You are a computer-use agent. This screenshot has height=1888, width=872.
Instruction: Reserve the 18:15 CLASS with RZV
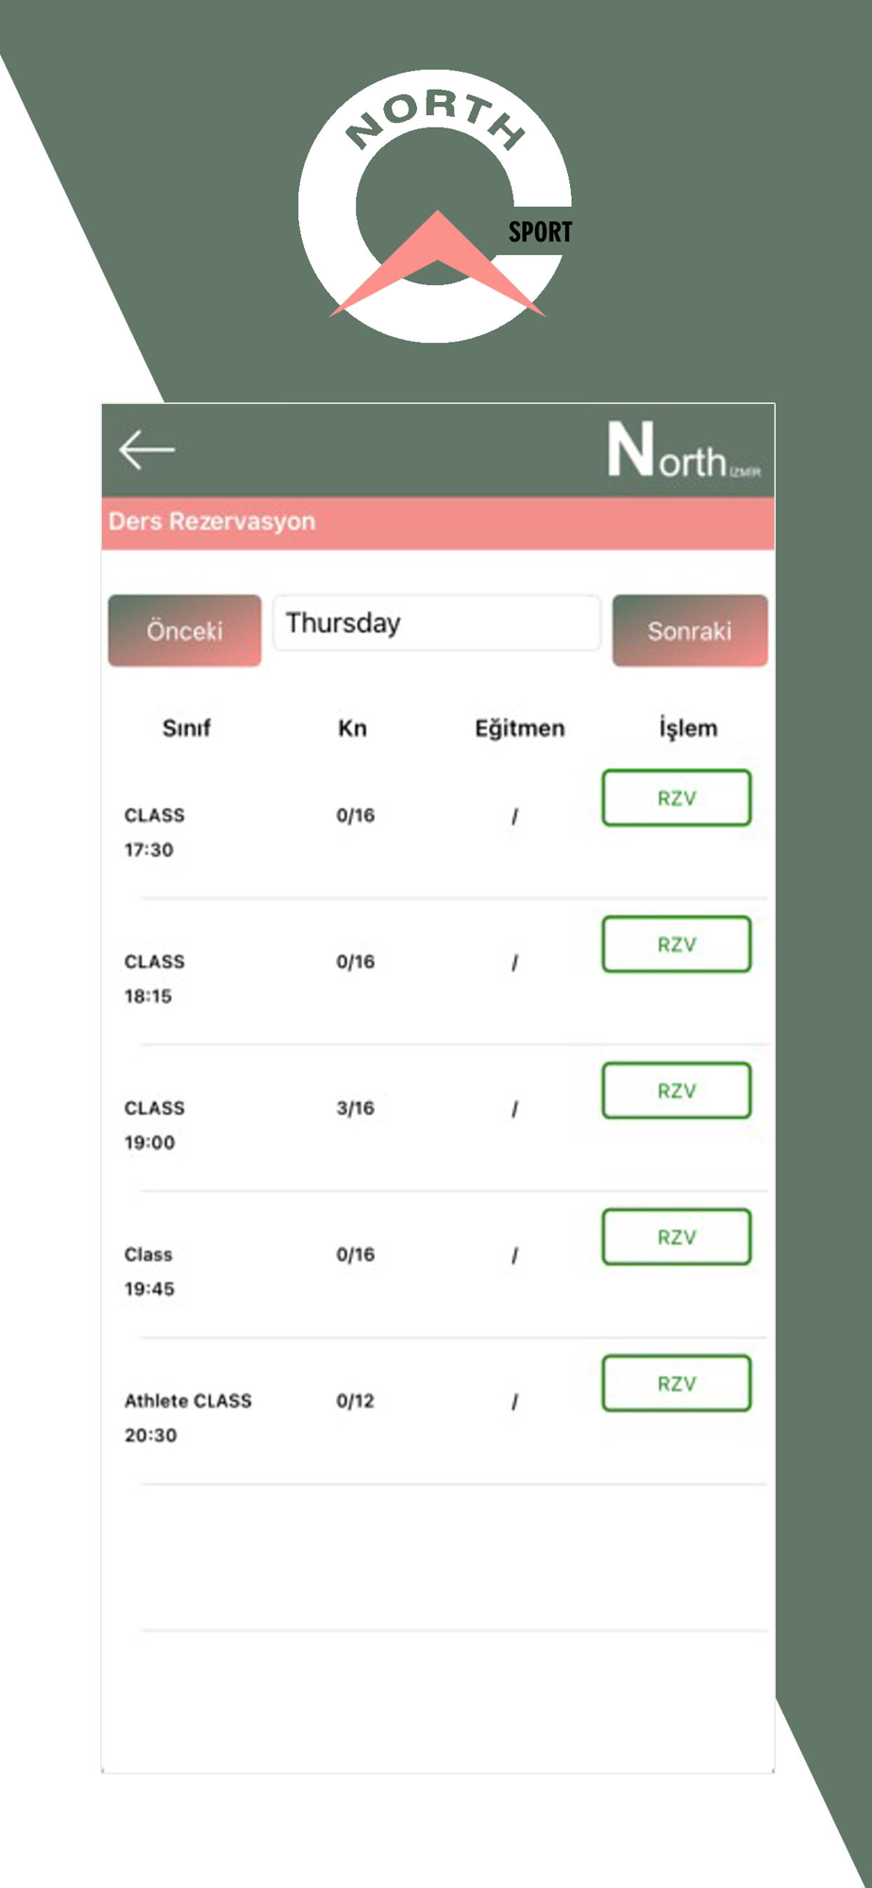click(x=676, y=945)
